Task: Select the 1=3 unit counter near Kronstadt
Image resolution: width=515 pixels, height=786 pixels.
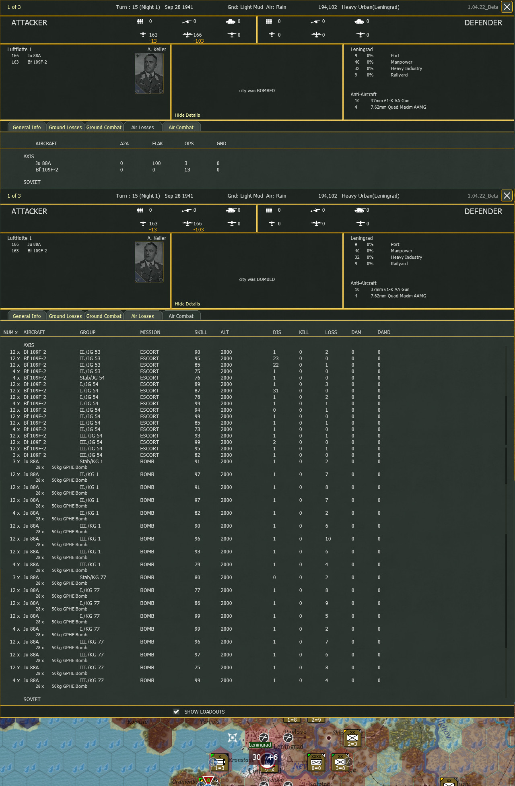Action: pos(220,762)
